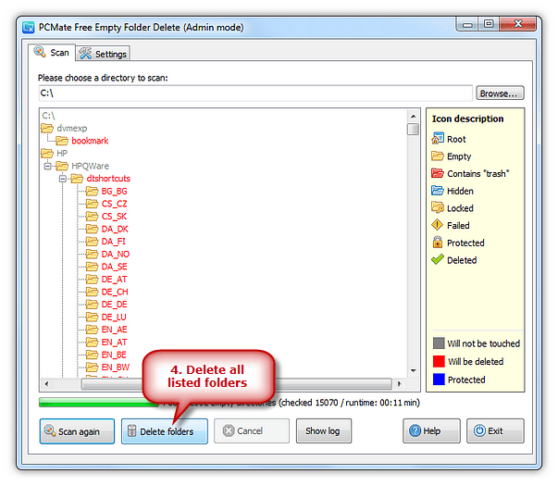Click the vertical scrollbar thumb
The height and width of the screenshot is (486, 558).
click(413, 129)
